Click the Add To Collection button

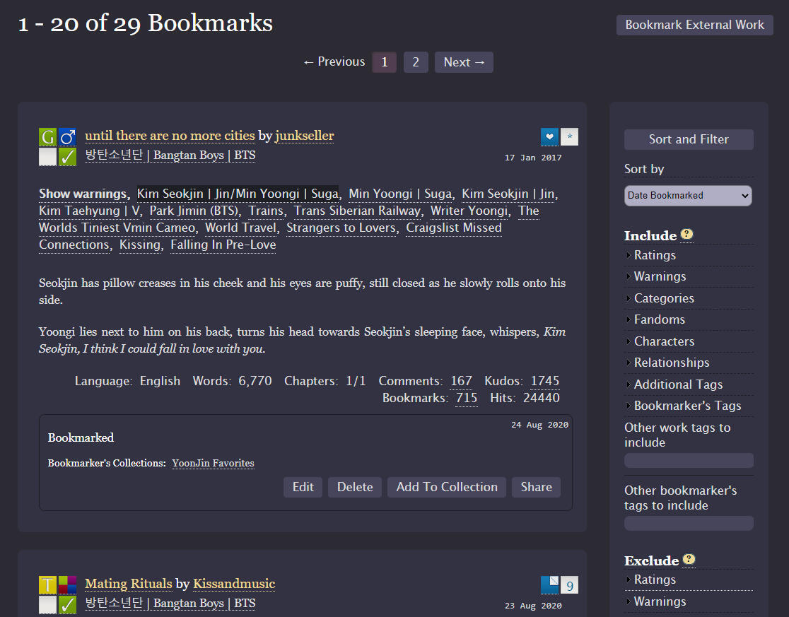point(446,487)
